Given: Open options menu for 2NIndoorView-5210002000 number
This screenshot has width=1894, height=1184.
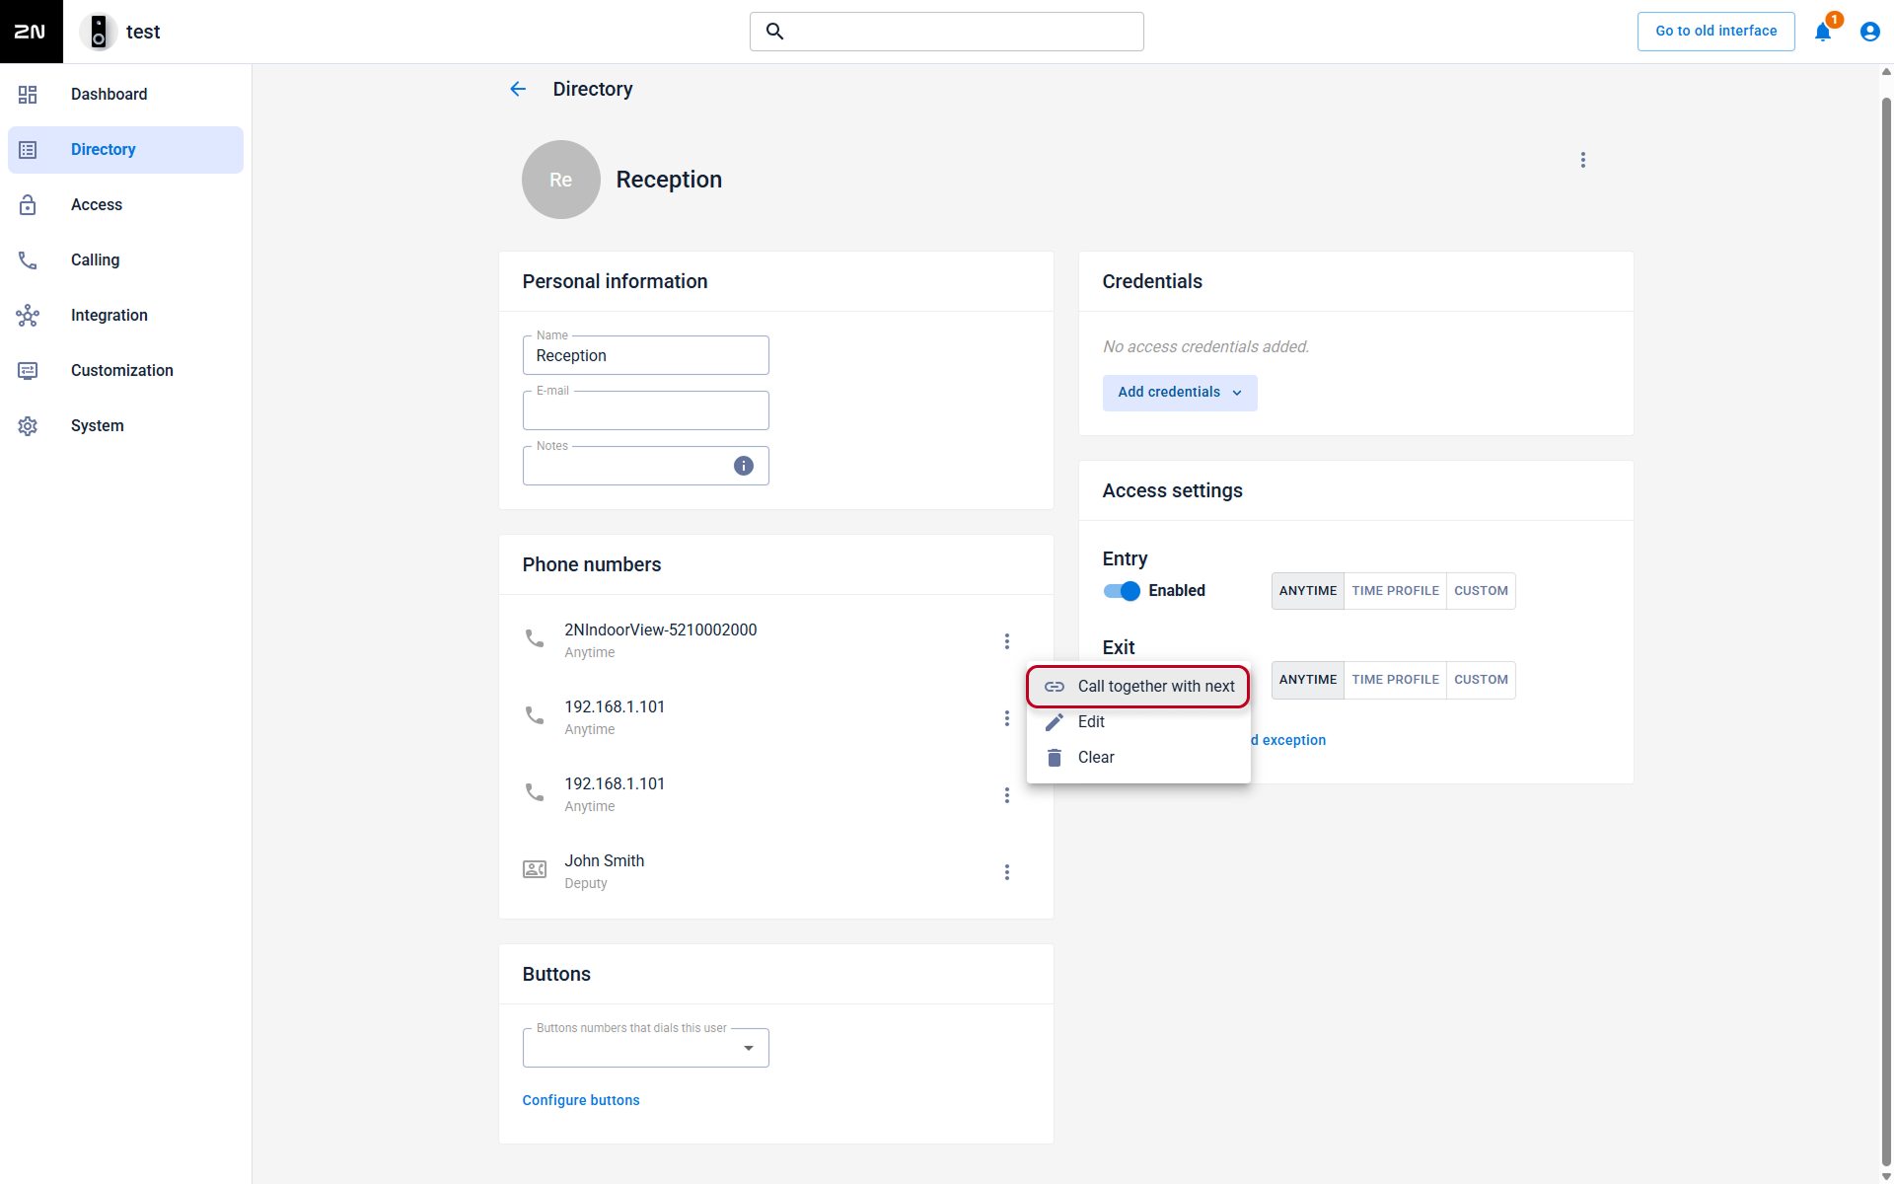Looking at the screenshot, I should 1006,641.
